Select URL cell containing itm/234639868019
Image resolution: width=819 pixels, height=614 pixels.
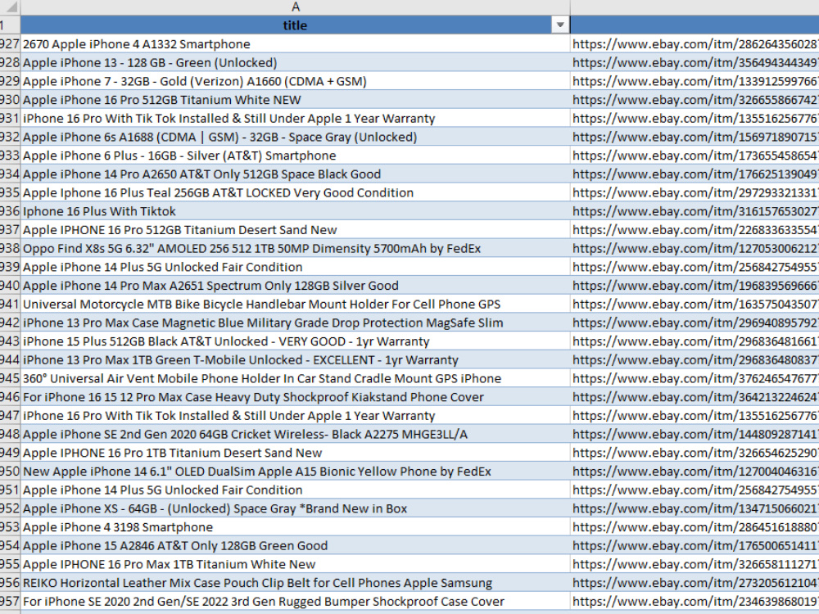coord(695,602)
